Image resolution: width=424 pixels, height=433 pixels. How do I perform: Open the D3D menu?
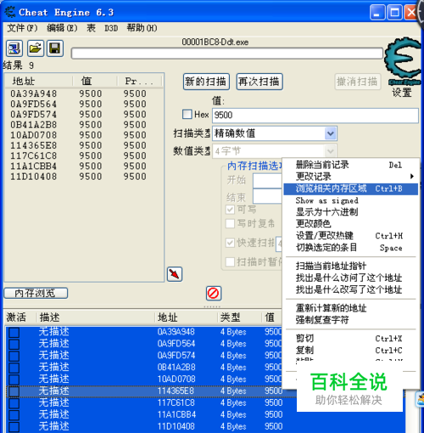coord(111,28)
